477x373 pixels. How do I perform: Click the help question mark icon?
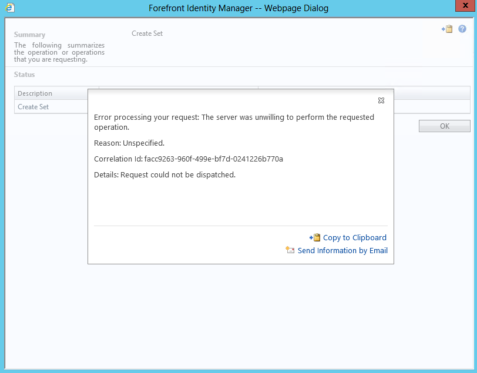pyautogui.click(x=462, y=29)
